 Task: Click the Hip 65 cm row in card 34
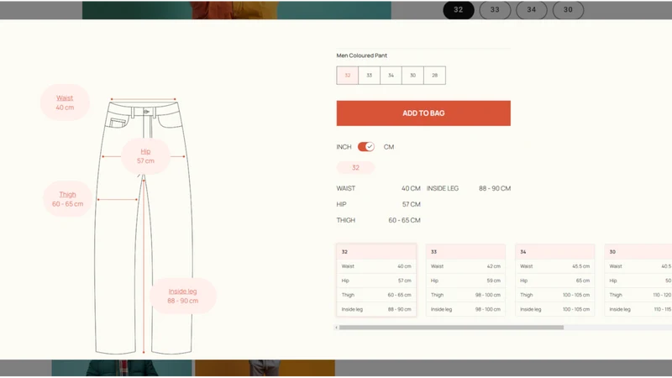tap(555, 281)
